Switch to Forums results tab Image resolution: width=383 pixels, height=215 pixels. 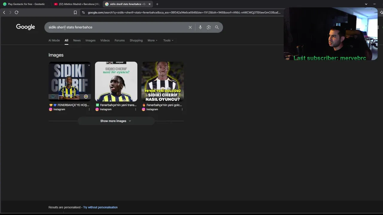[x=119, y=40]
